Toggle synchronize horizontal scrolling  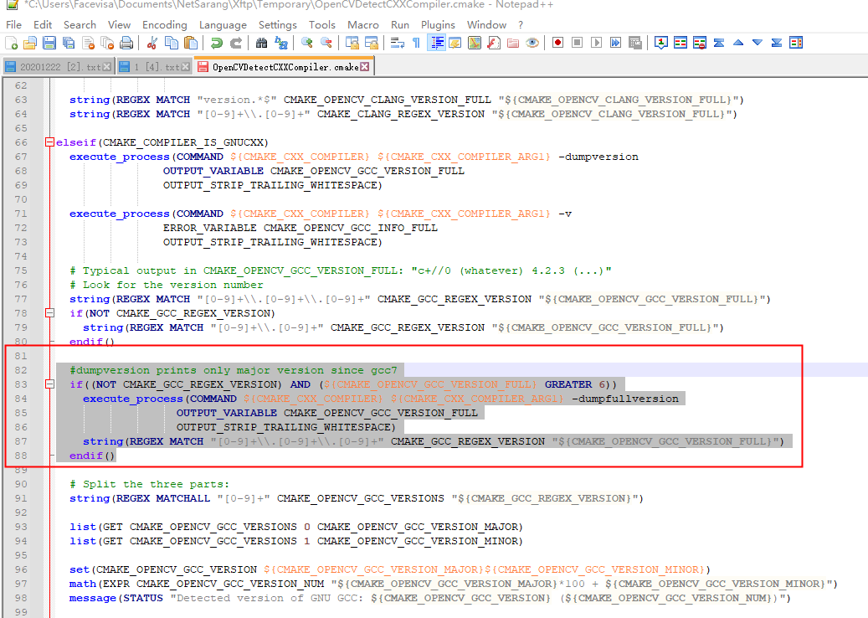(372, 43)
